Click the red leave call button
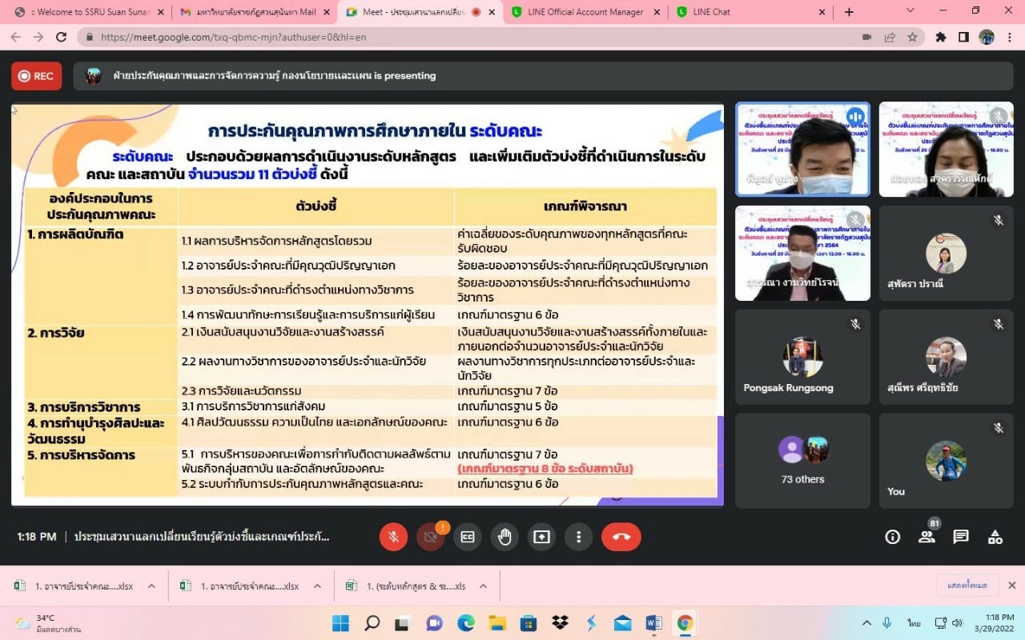The width and height of the screenshot is (1025, 640). point(621,537)
